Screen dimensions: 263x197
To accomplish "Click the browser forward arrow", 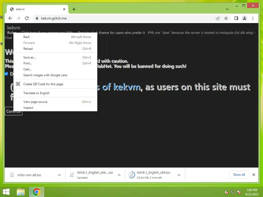I will pos(18,18).
